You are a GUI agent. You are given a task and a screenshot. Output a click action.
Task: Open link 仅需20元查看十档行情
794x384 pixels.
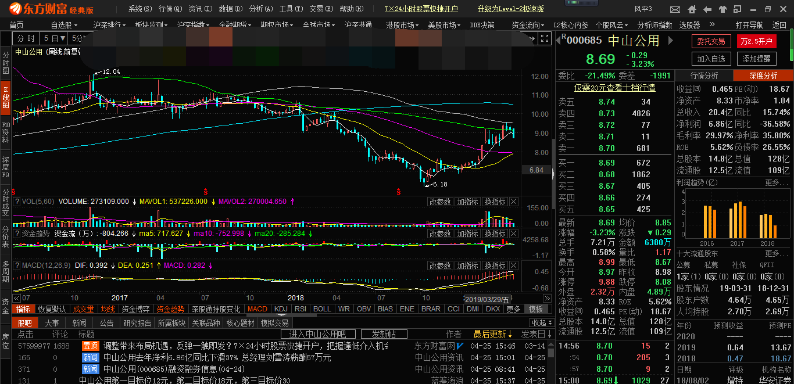pyautogui.click(x=614, y=88)
